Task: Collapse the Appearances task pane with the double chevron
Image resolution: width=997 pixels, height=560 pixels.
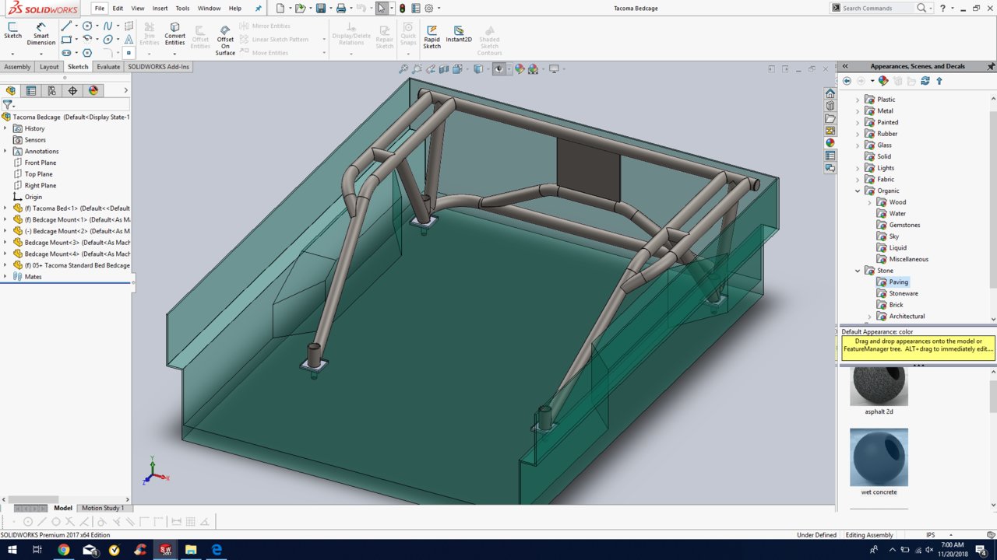Action: (845, 67)
